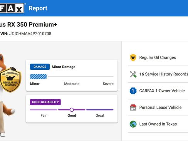Select Last Owned in Texas text
The width and height of the screenshot is (188, 141).
pos(158,124)
